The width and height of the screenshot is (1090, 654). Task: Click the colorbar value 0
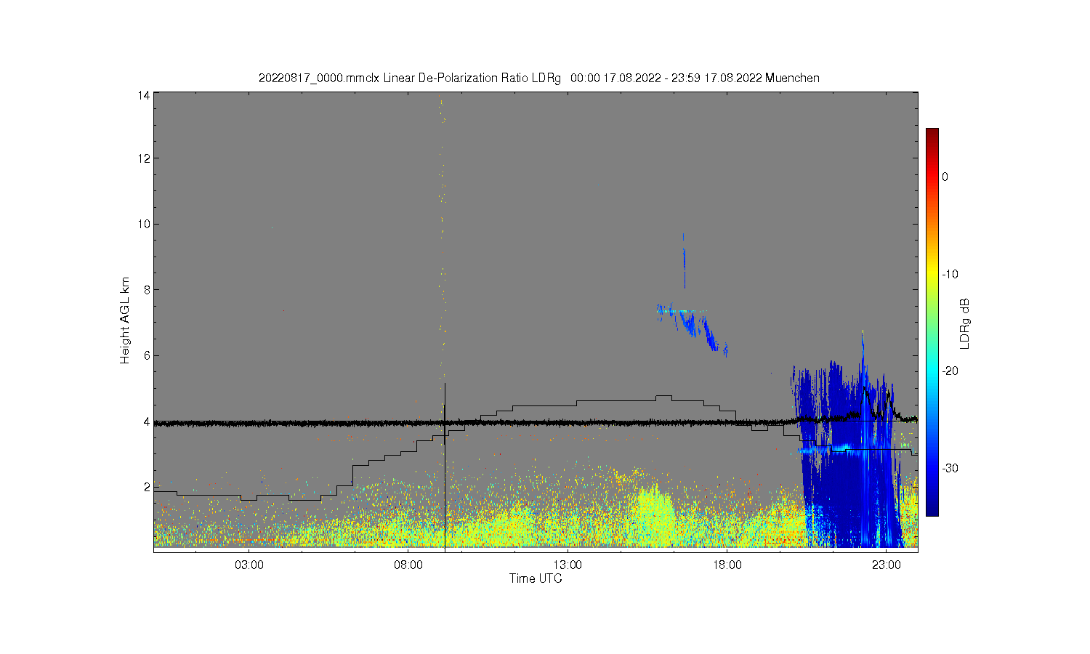pos(945,177)
